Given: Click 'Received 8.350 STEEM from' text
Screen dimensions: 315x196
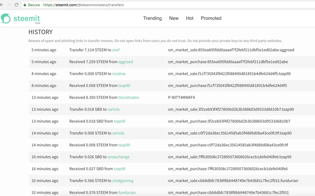Looking at the screenshot, I should (x=94, y=98).
